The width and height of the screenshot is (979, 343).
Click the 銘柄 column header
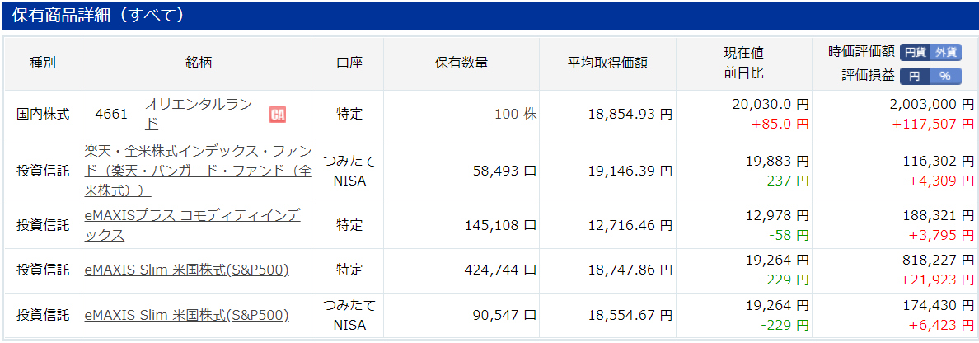click(199, 63)
